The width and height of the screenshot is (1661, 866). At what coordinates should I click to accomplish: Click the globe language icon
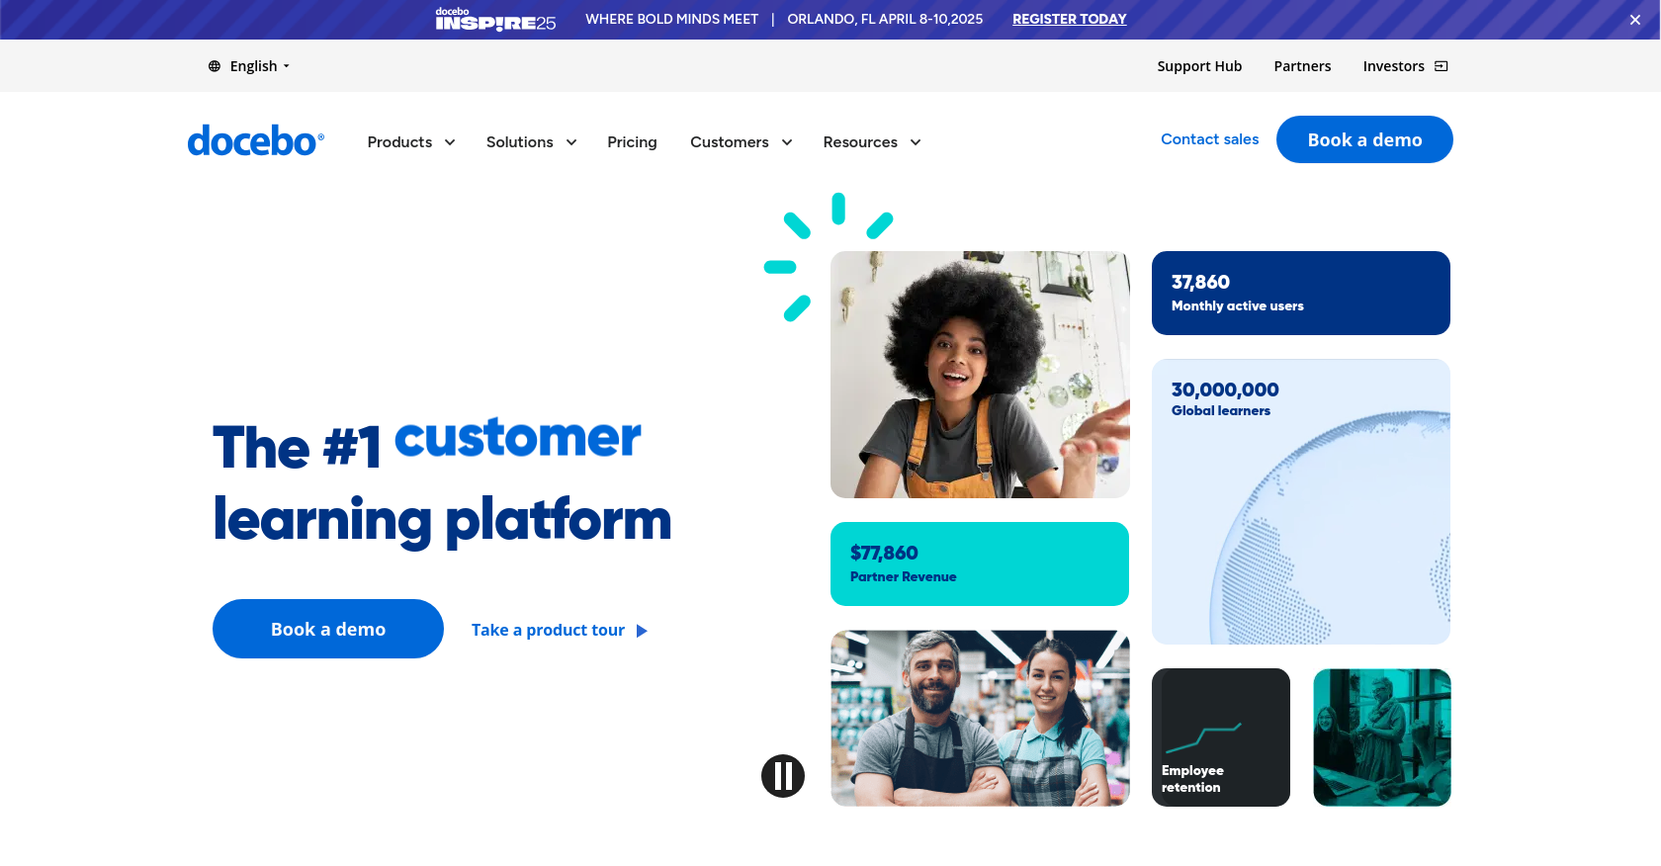[215, 66]
